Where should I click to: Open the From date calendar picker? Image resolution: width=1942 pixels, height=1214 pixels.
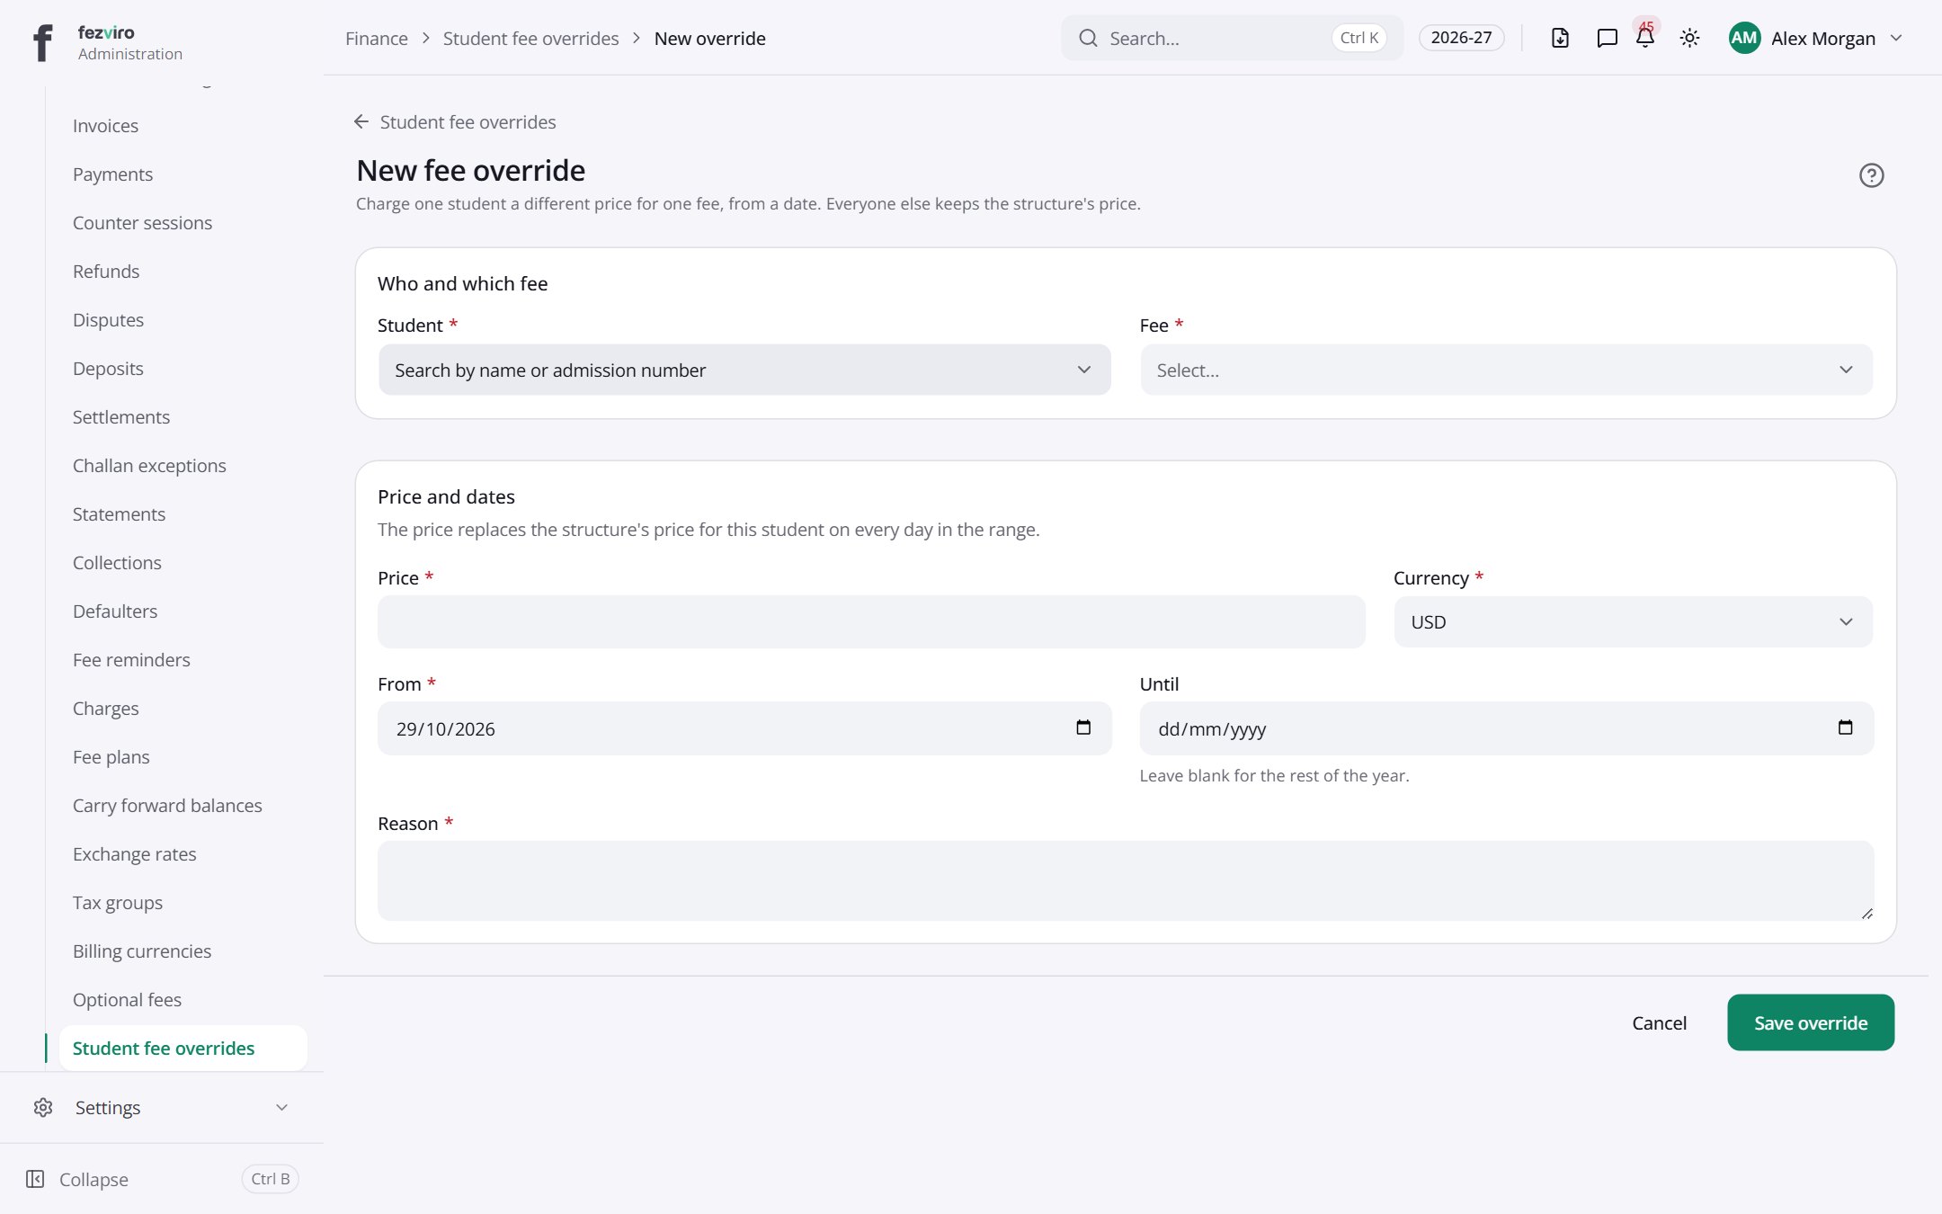pyautogui.click(x=1083, y=728)
